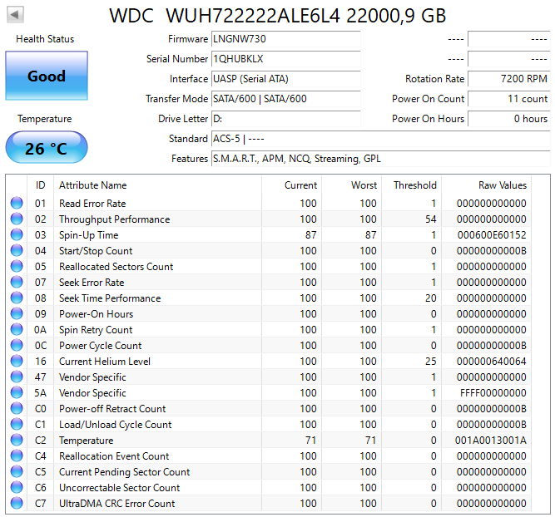
Task: Sort by the Raw Values column header
Action: pyautogui.click(x=486, y=185)
